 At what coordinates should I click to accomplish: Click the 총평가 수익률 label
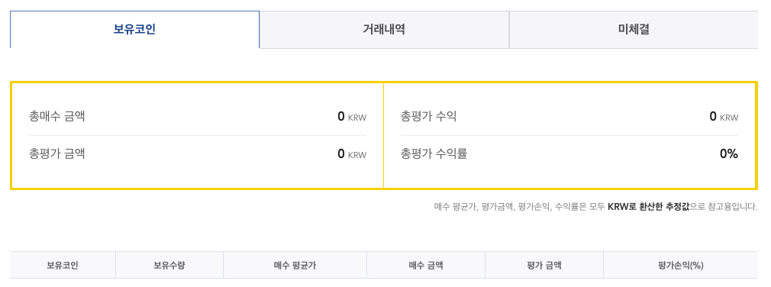(434, 154)
